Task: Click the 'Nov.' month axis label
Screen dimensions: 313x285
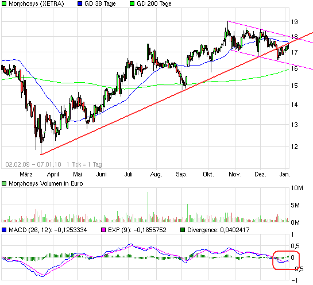Action: (x=235, y=174)
